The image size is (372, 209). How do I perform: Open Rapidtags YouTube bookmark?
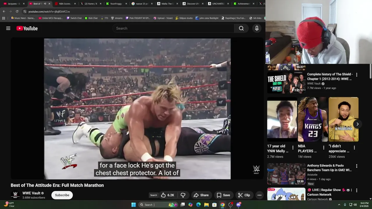233,18
